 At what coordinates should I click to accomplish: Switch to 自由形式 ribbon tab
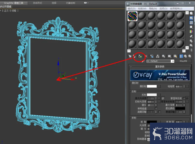click(x=37, y=3)
